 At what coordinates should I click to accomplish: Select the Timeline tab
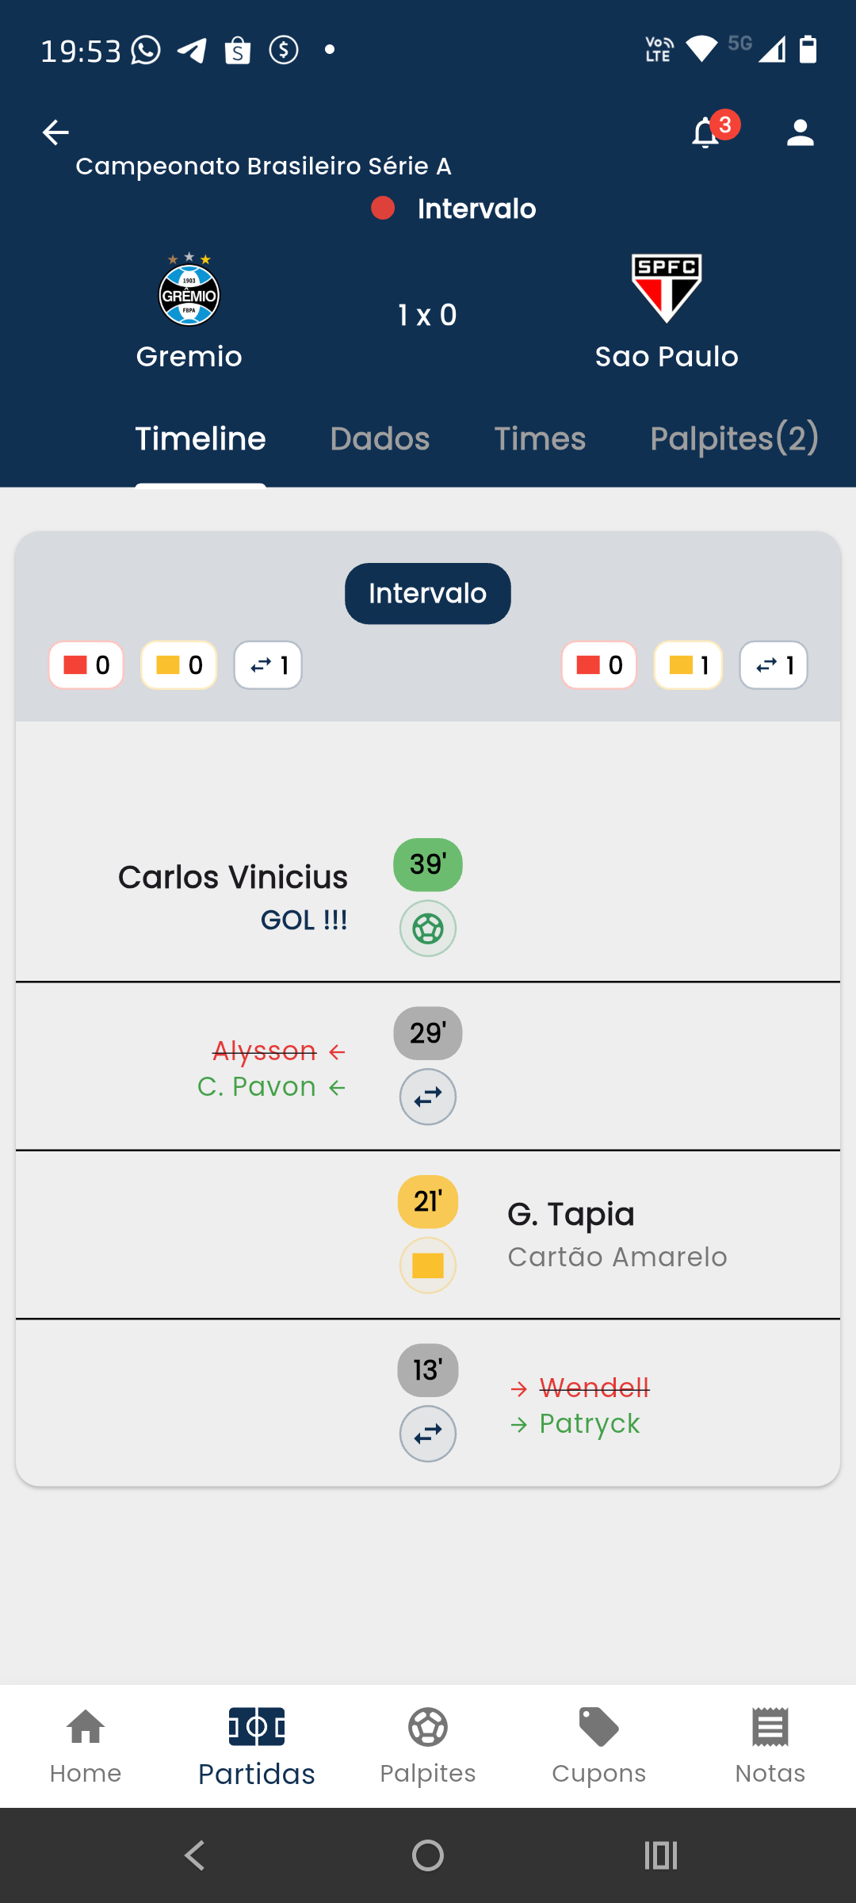click(201, 438)
